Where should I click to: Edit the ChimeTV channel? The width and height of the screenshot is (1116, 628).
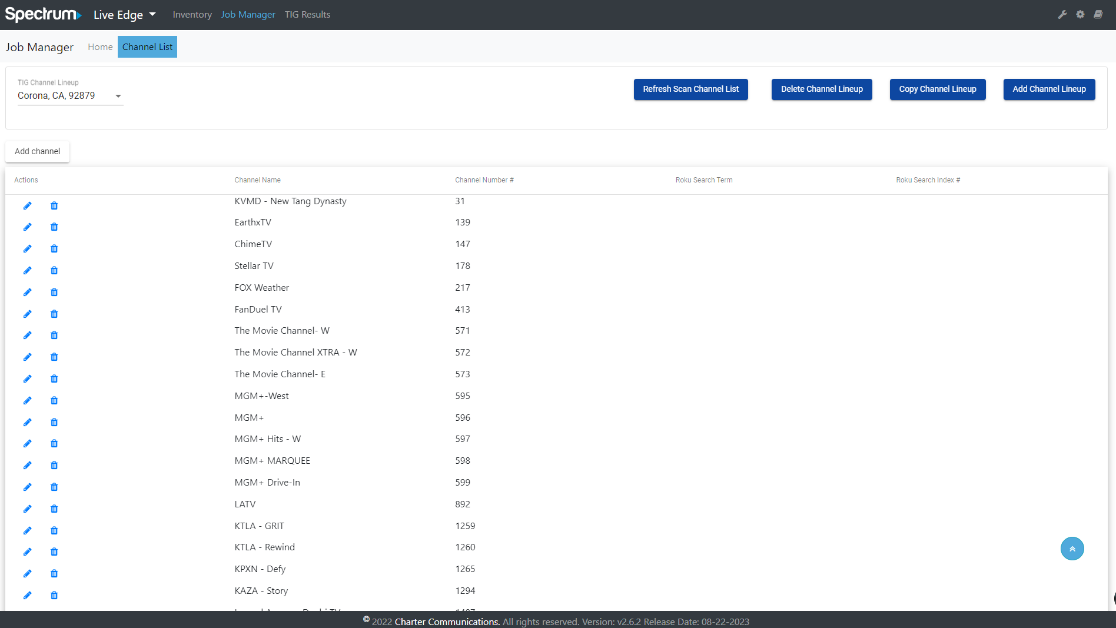[28, 249]
